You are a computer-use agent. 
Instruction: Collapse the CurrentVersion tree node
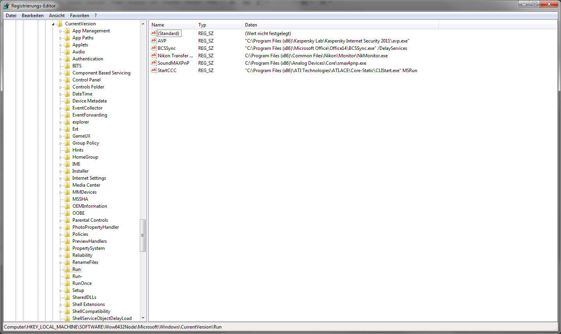pyautogui.click(x=53, y=24)
